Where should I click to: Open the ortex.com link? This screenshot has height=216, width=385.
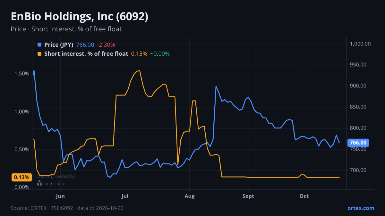coord(361,208)
